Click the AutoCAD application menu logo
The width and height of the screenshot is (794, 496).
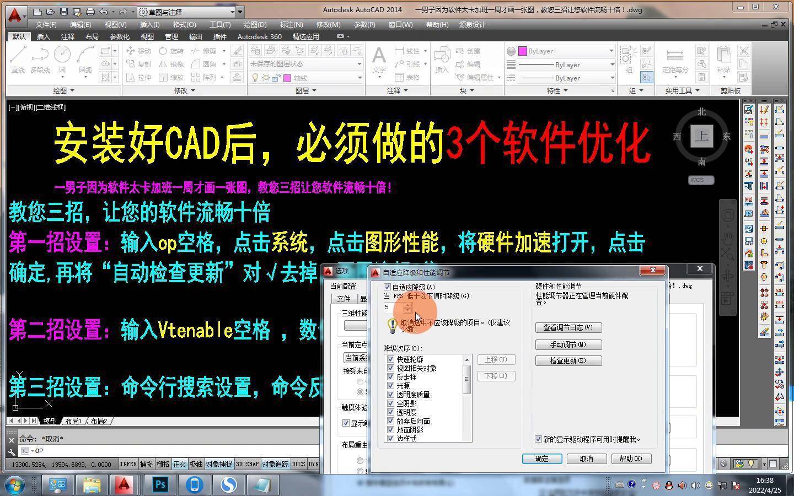point(15,15)
